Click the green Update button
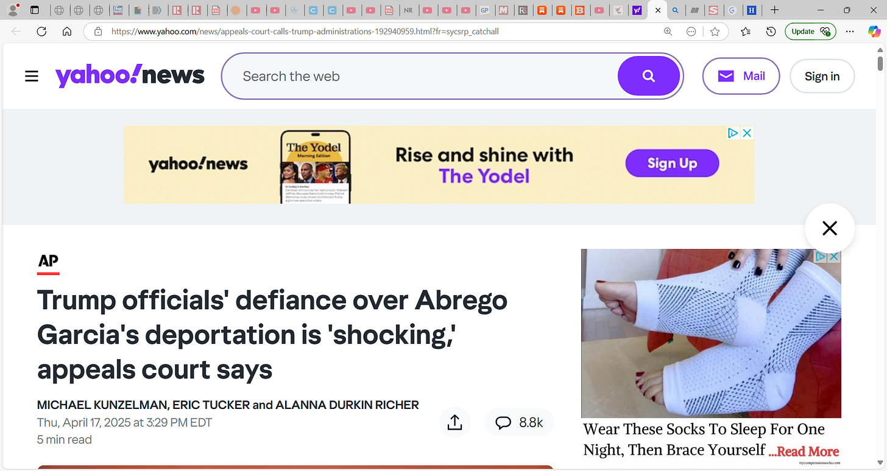The width and height of the screenshot is (887, 471). click(x=810, y=32)
